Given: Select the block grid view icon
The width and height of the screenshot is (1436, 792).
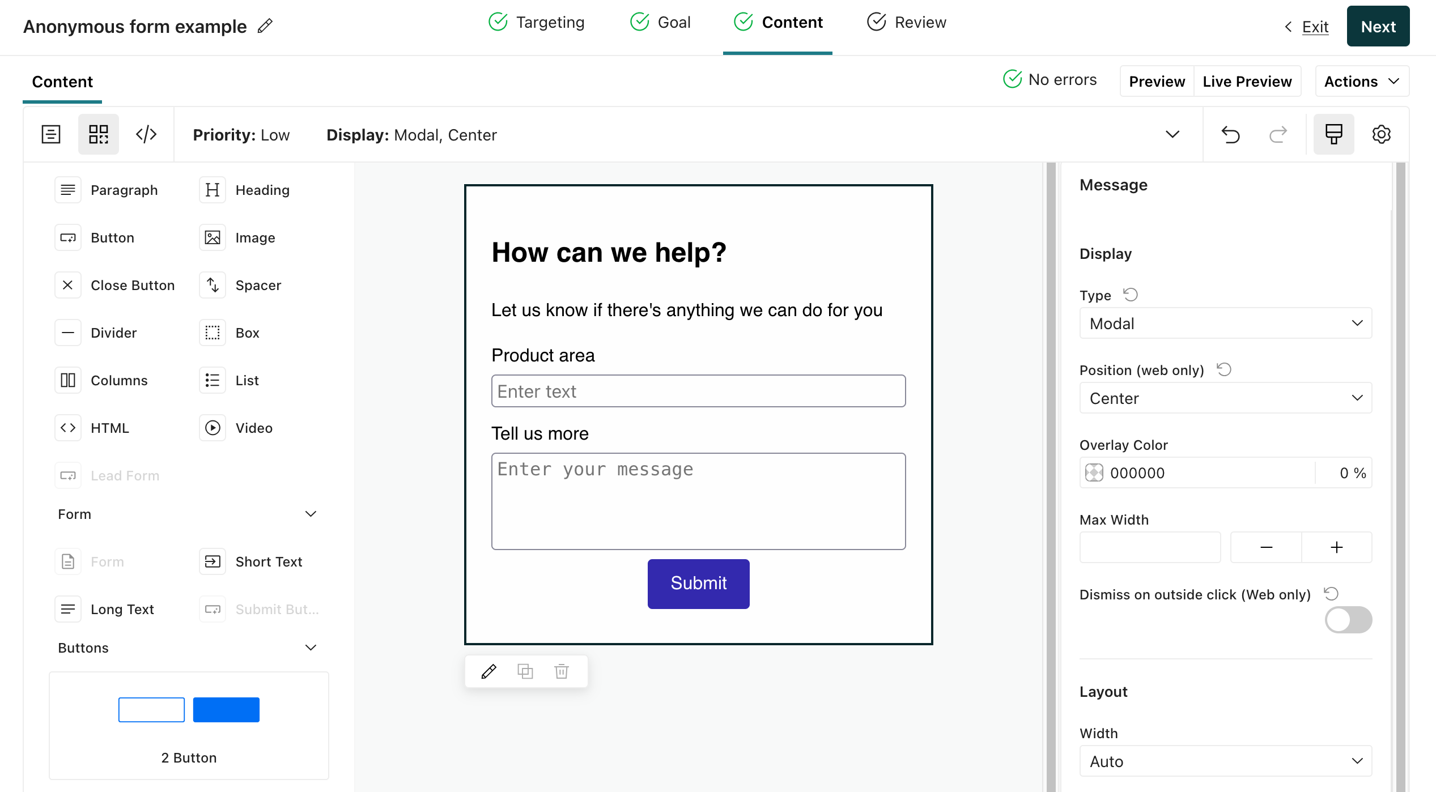Looking at the screenshot, I should (99, 134).
